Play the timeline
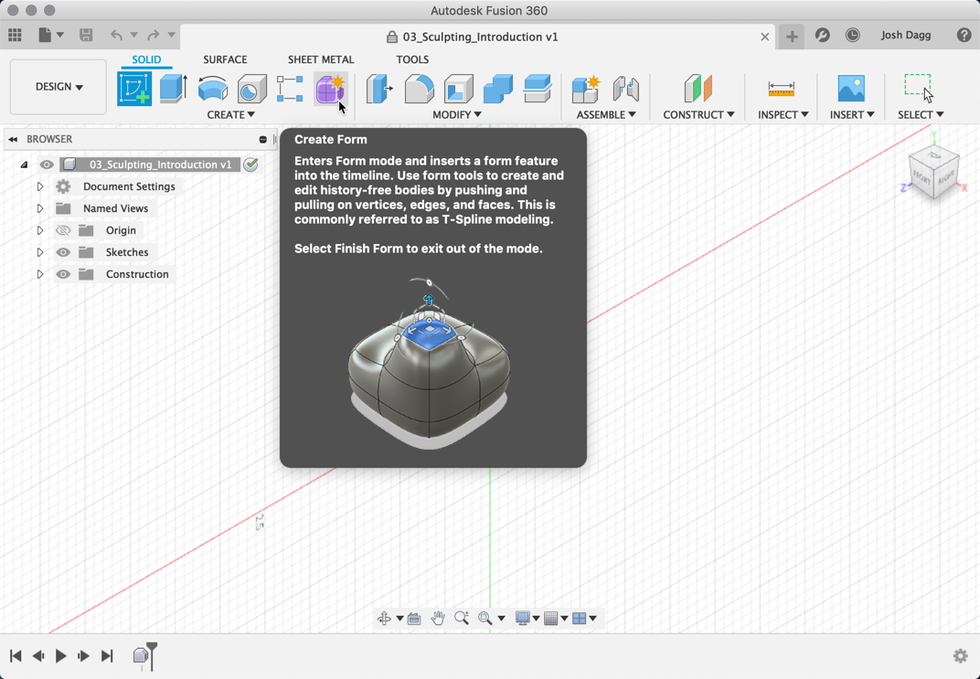 coord(60,655)
